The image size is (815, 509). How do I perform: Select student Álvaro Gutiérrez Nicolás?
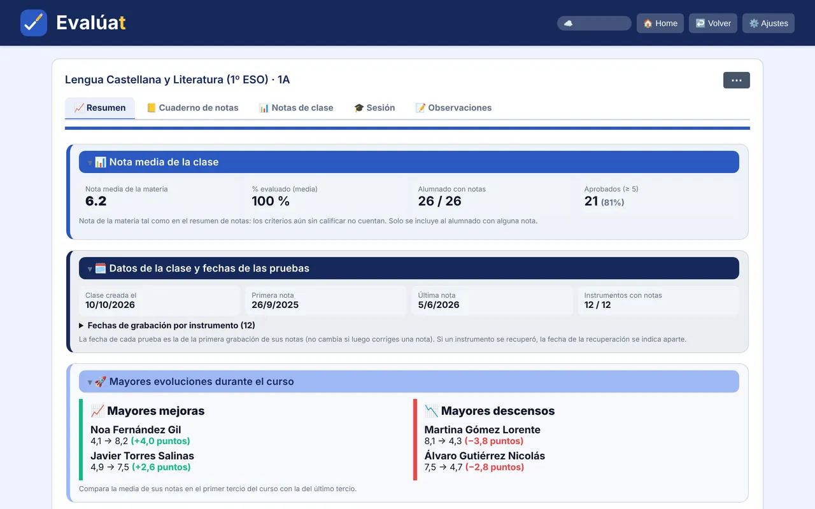point(485,456)
